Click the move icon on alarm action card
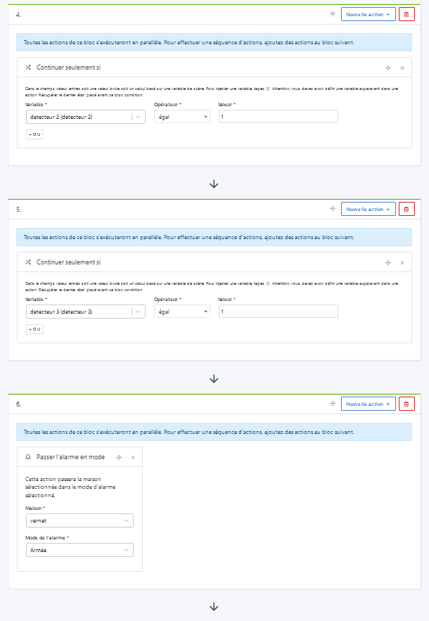 tap(119, 457)
